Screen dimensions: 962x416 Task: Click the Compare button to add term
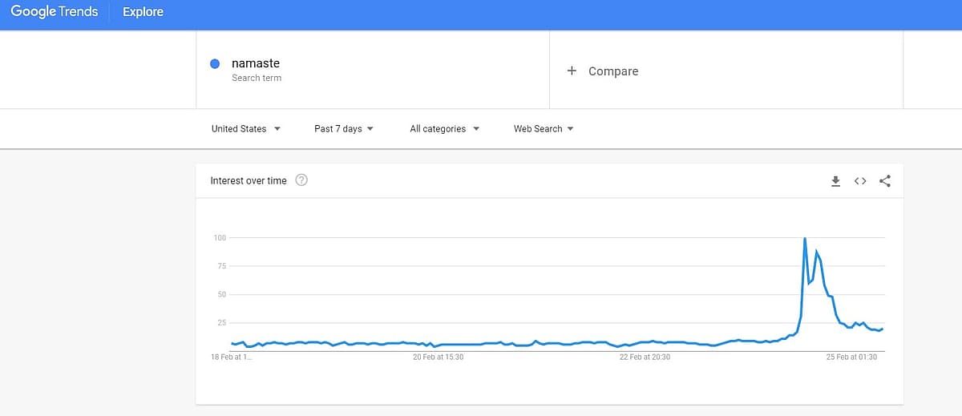coord(613,71)
